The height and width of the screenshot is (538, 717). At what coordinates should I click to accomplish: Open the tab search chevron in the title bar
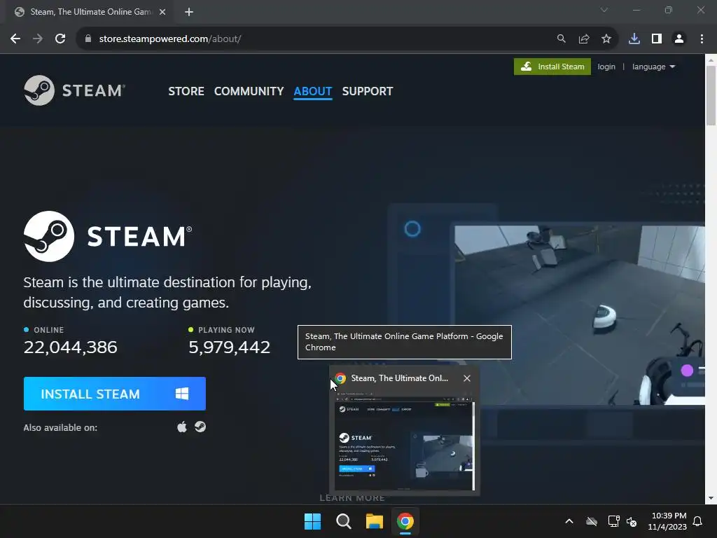604,10
